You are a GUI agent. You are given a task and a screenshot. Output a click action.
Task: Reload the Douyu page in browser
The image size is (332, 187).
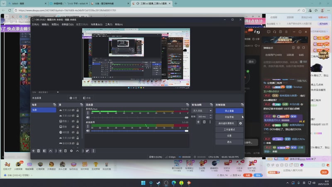10,10
